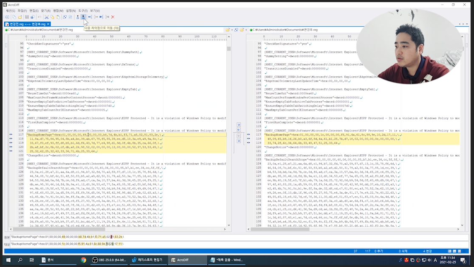Click right pane open file folder icon

(x=242, y=30)
